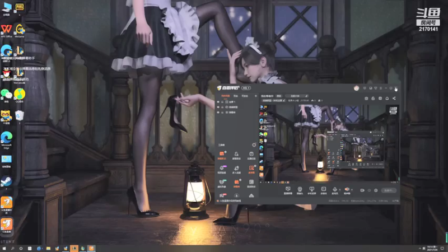The height and width of the screenshot is (252, 448).
Task: Open the bell notification icon above preview
Action: point(387,99)
